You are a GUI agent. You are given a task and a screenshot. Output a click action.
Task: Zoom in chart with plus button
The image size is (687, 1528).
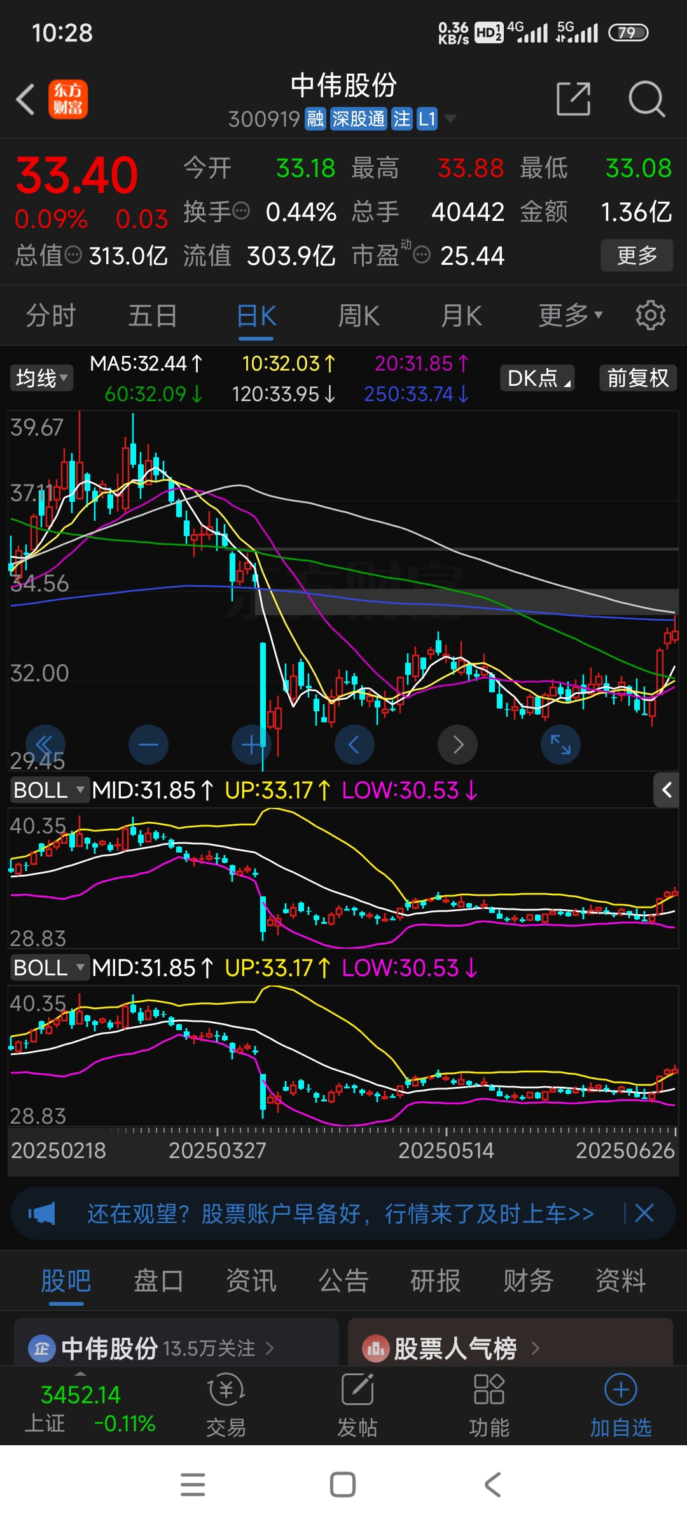point(252,744)
